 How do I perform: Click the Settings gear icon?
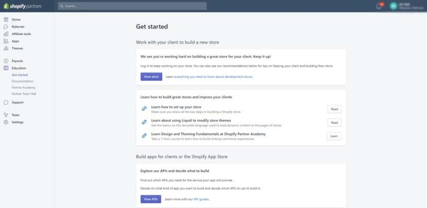[x=6, y=122]
